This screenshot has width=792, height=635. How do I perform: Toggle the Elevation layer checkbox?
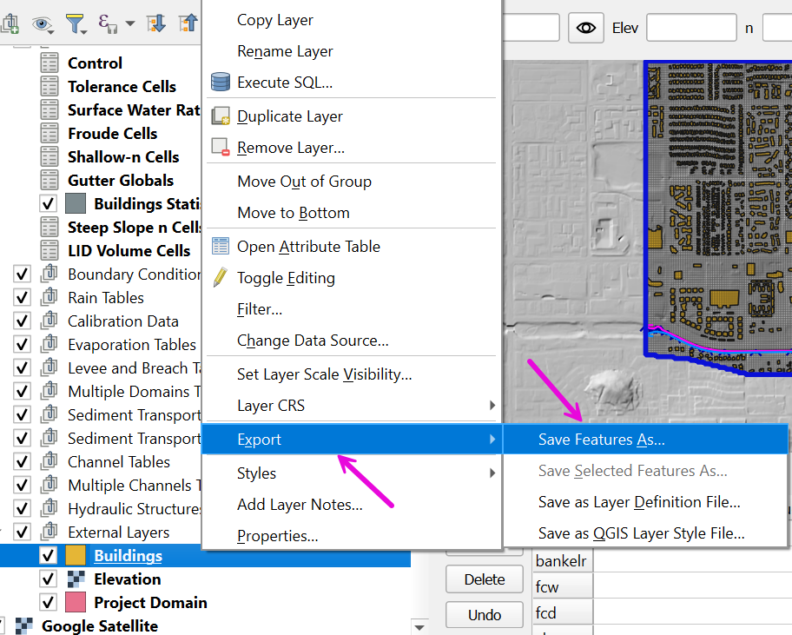coord(49,579)
